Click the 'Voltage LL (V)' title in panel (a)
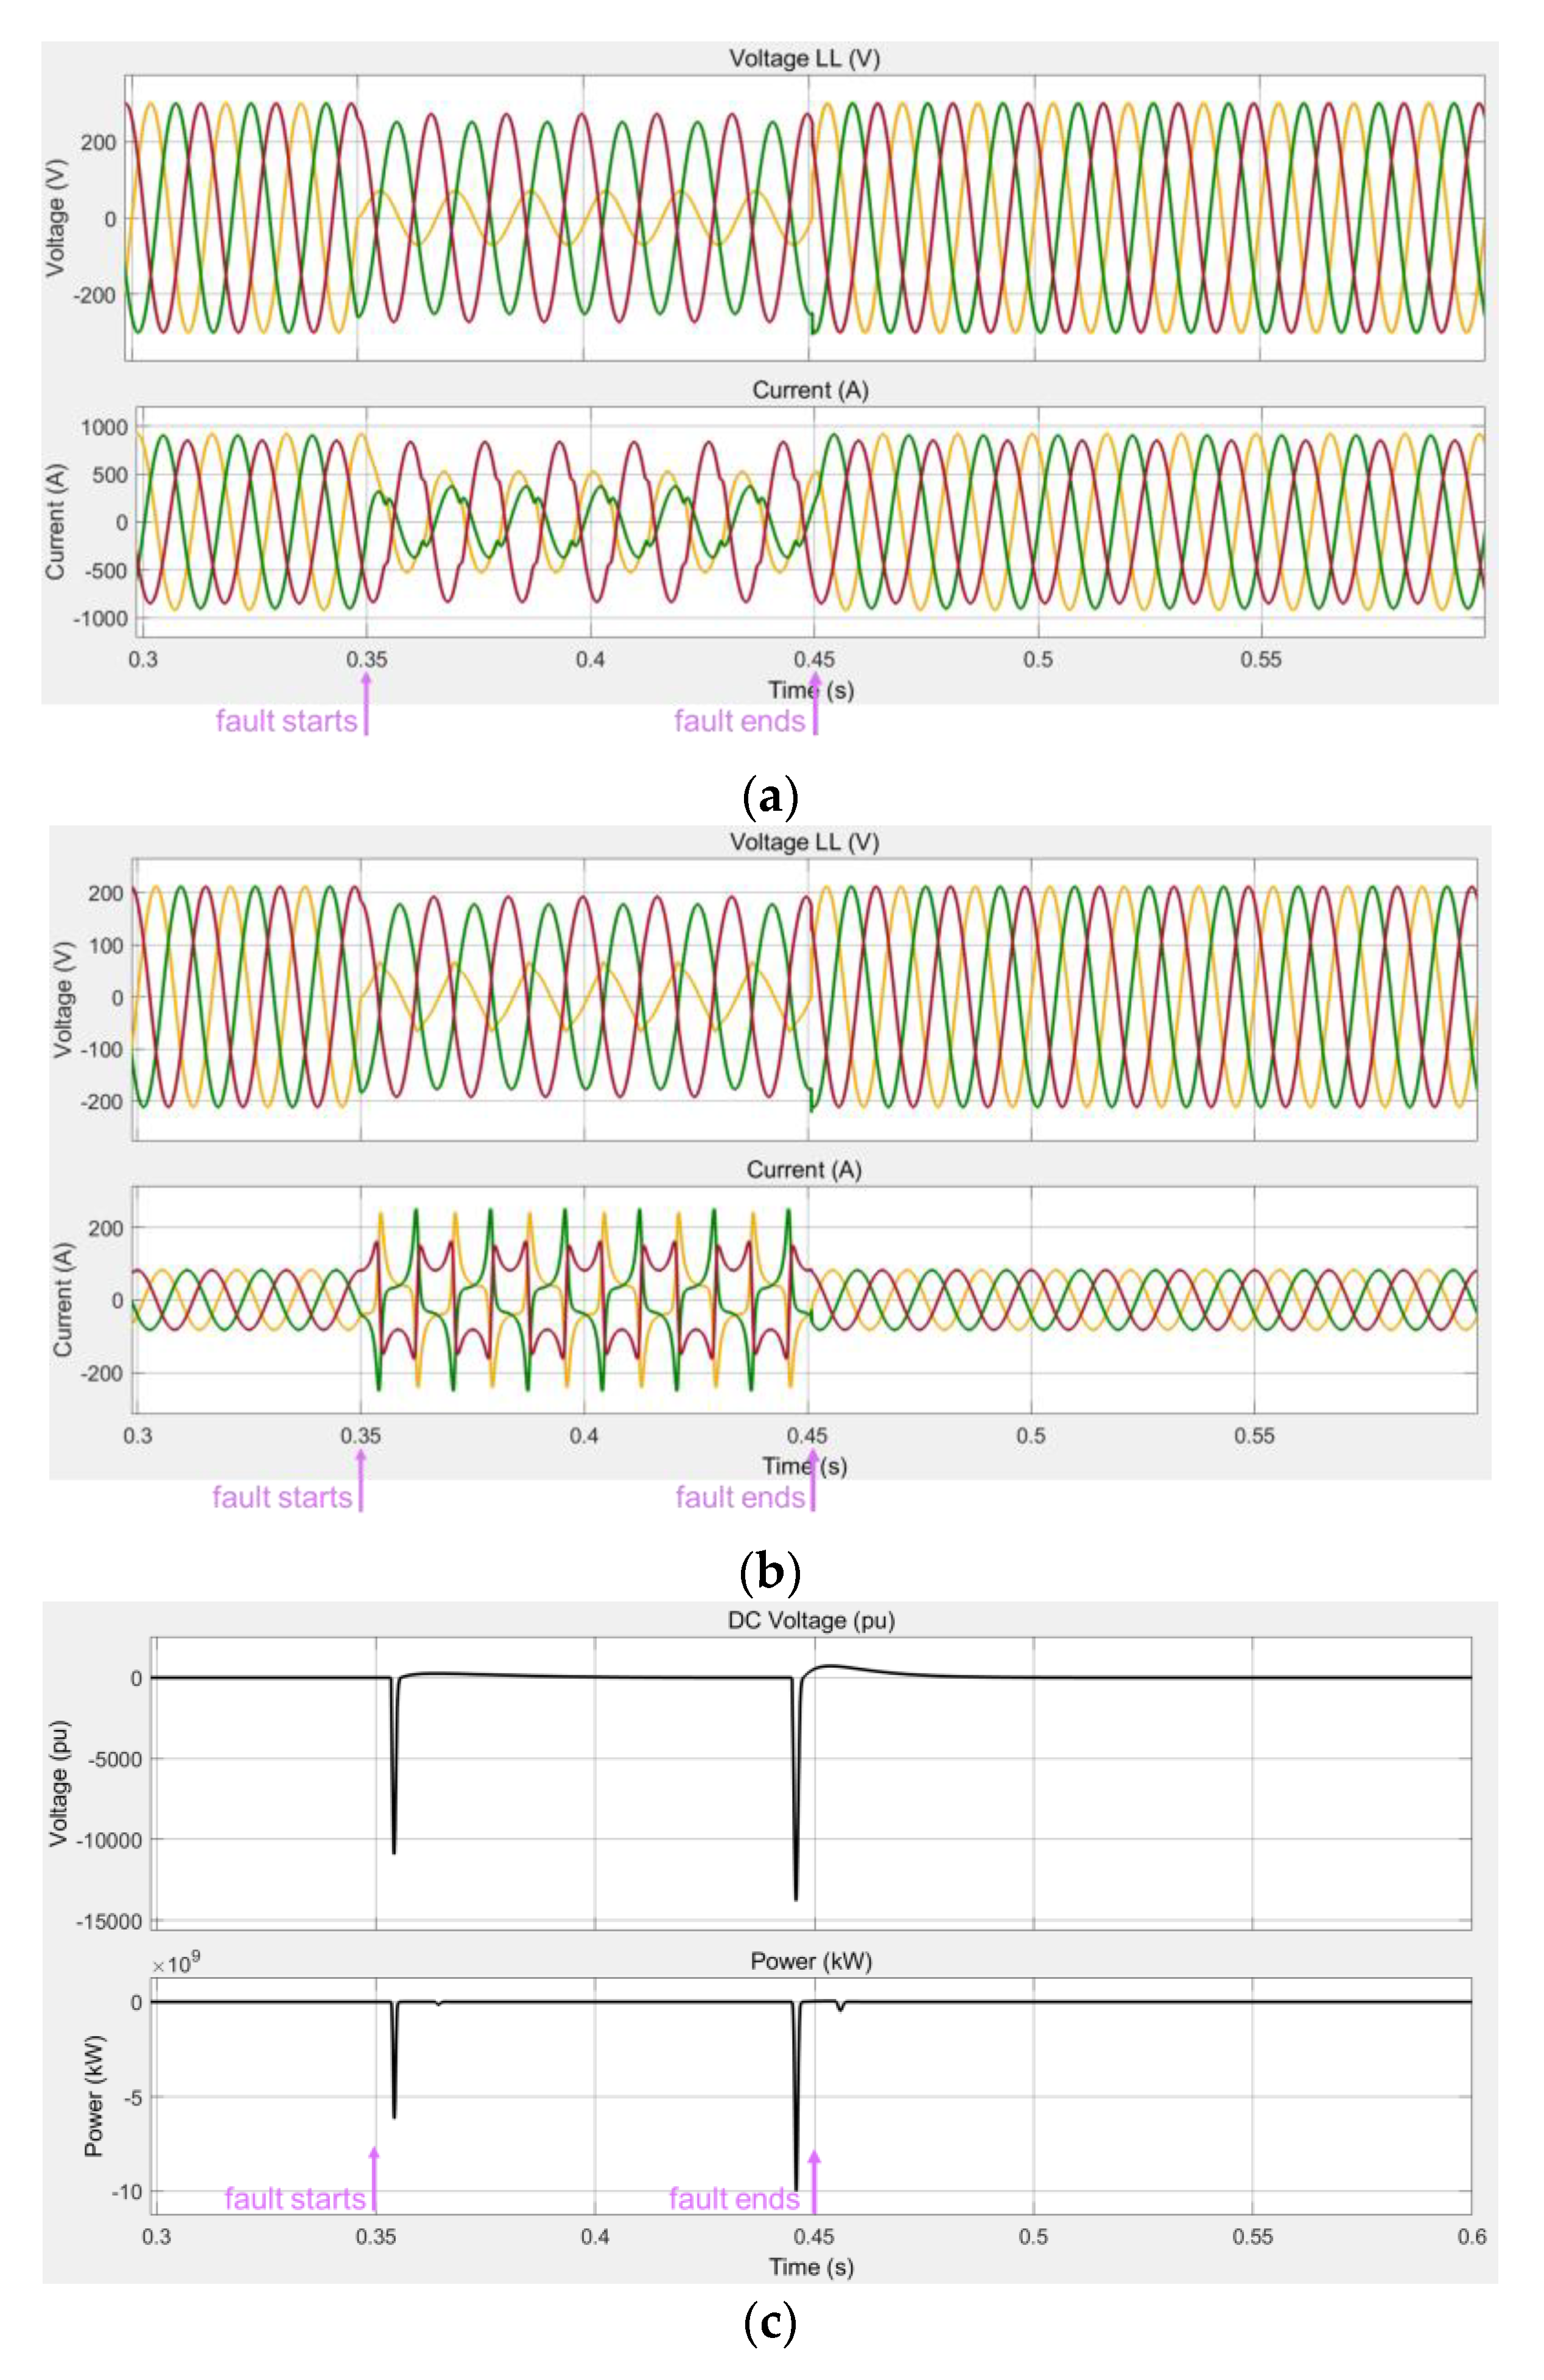Image resolution: width=1544 pixels, height=2380 pixels. tap(804, 59)
